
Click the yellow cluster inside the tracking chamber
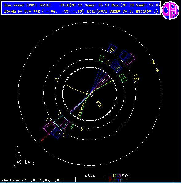tap(99, 104)
